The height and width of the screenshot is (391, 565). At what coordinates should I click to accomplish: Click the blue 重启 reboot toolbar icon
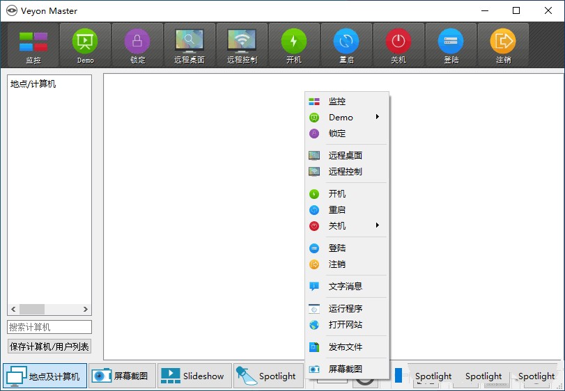(346, 45)
